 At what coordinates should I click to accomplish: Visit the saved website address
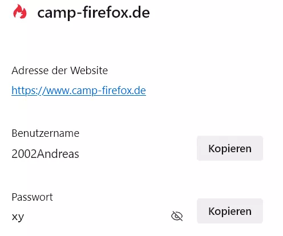pos(79,91)
